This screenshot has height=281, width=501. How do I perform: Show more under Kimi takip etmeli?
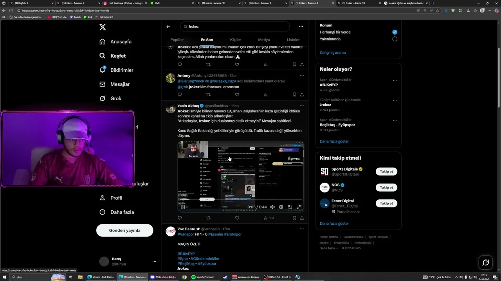tap(334, 224)
